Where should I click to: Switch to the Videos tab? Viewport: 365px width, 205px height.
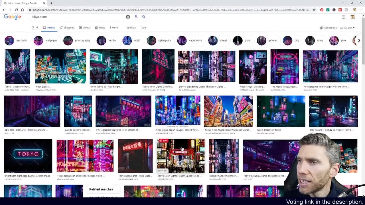85,28
